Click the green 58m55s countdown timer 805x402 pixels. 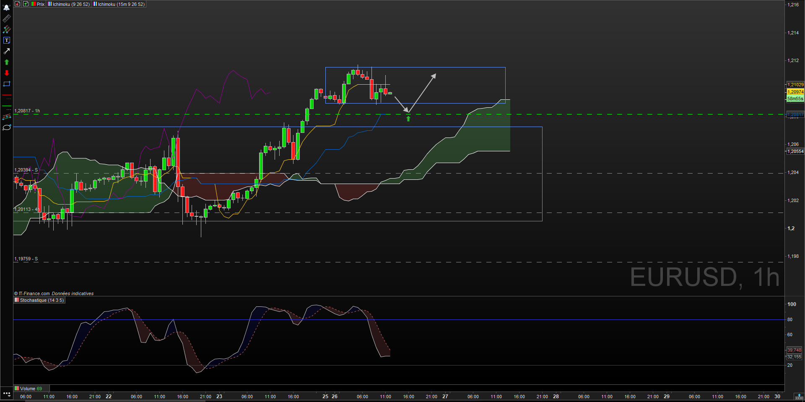pos(795,99)
